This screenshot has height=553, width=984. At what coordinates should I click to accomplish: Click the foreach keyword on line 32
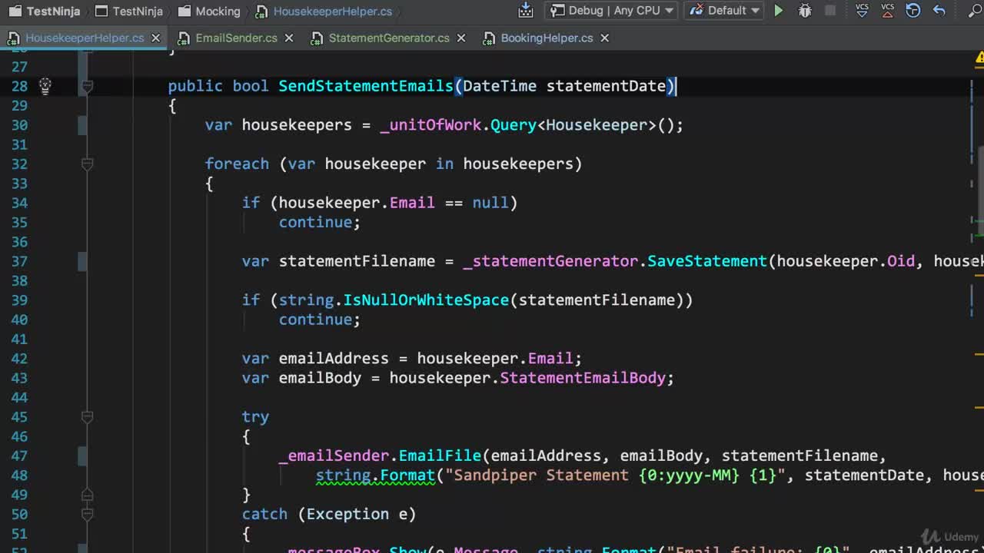click(237, 164)
